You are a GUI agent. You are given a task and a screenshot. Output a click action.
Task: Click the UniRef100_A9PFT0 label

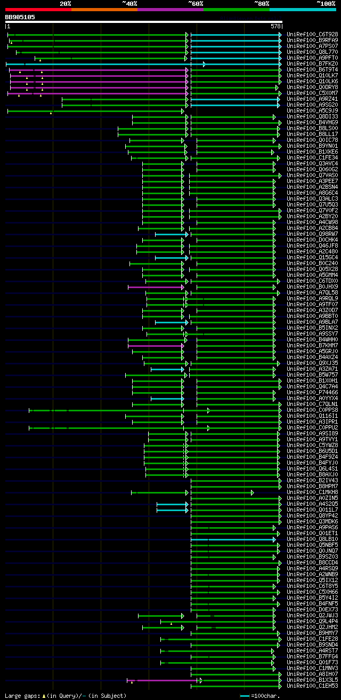[312, 58]
